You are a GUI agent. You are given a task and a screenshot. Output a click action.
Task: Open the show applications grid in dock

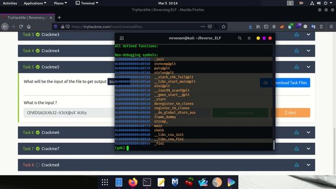[x=105, y=182]
